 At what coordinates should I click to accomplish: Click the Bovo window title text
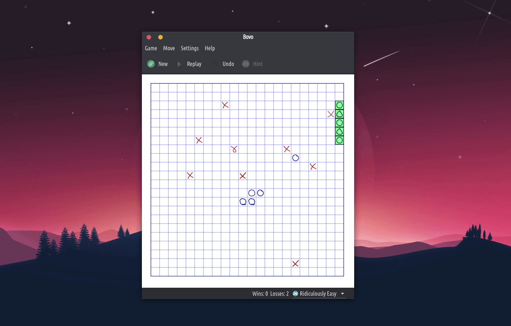point(248,37)
